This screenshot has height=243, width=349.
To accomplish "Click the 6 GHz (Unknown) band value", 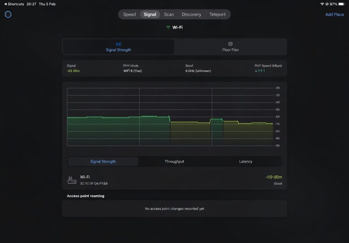I will point(198,71).
